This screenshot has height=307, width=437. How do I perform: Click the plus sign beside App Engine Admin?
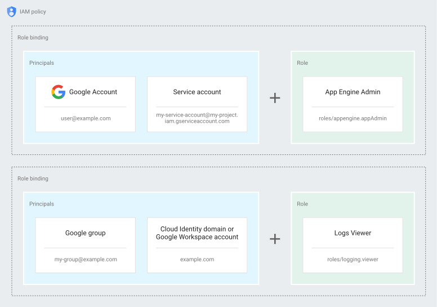275,98
